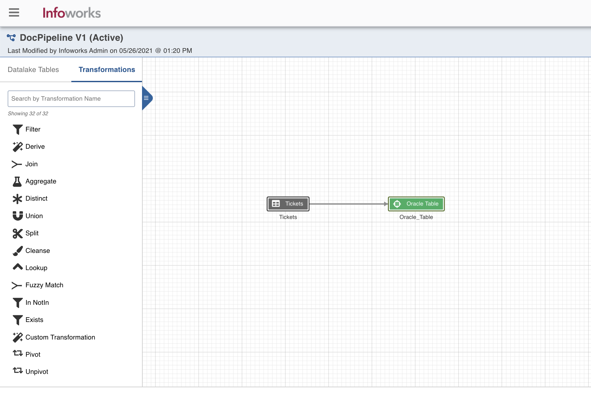The height and width of the screenshot is (393, 591).
Task: Click the Cleanse transformation label
Action: click(x=38, y=251)
